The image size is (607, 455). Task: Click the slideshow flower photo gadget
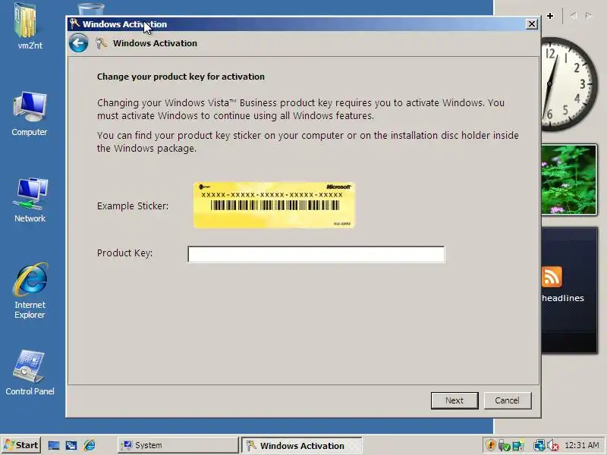[x=569, y=180]
